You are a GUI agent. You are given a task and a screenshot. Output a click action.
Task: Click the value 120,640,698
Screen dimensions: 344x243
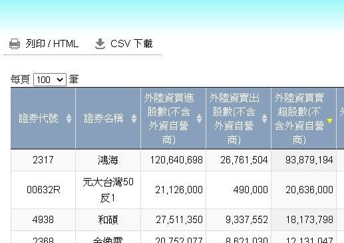[x=176, y=160]
